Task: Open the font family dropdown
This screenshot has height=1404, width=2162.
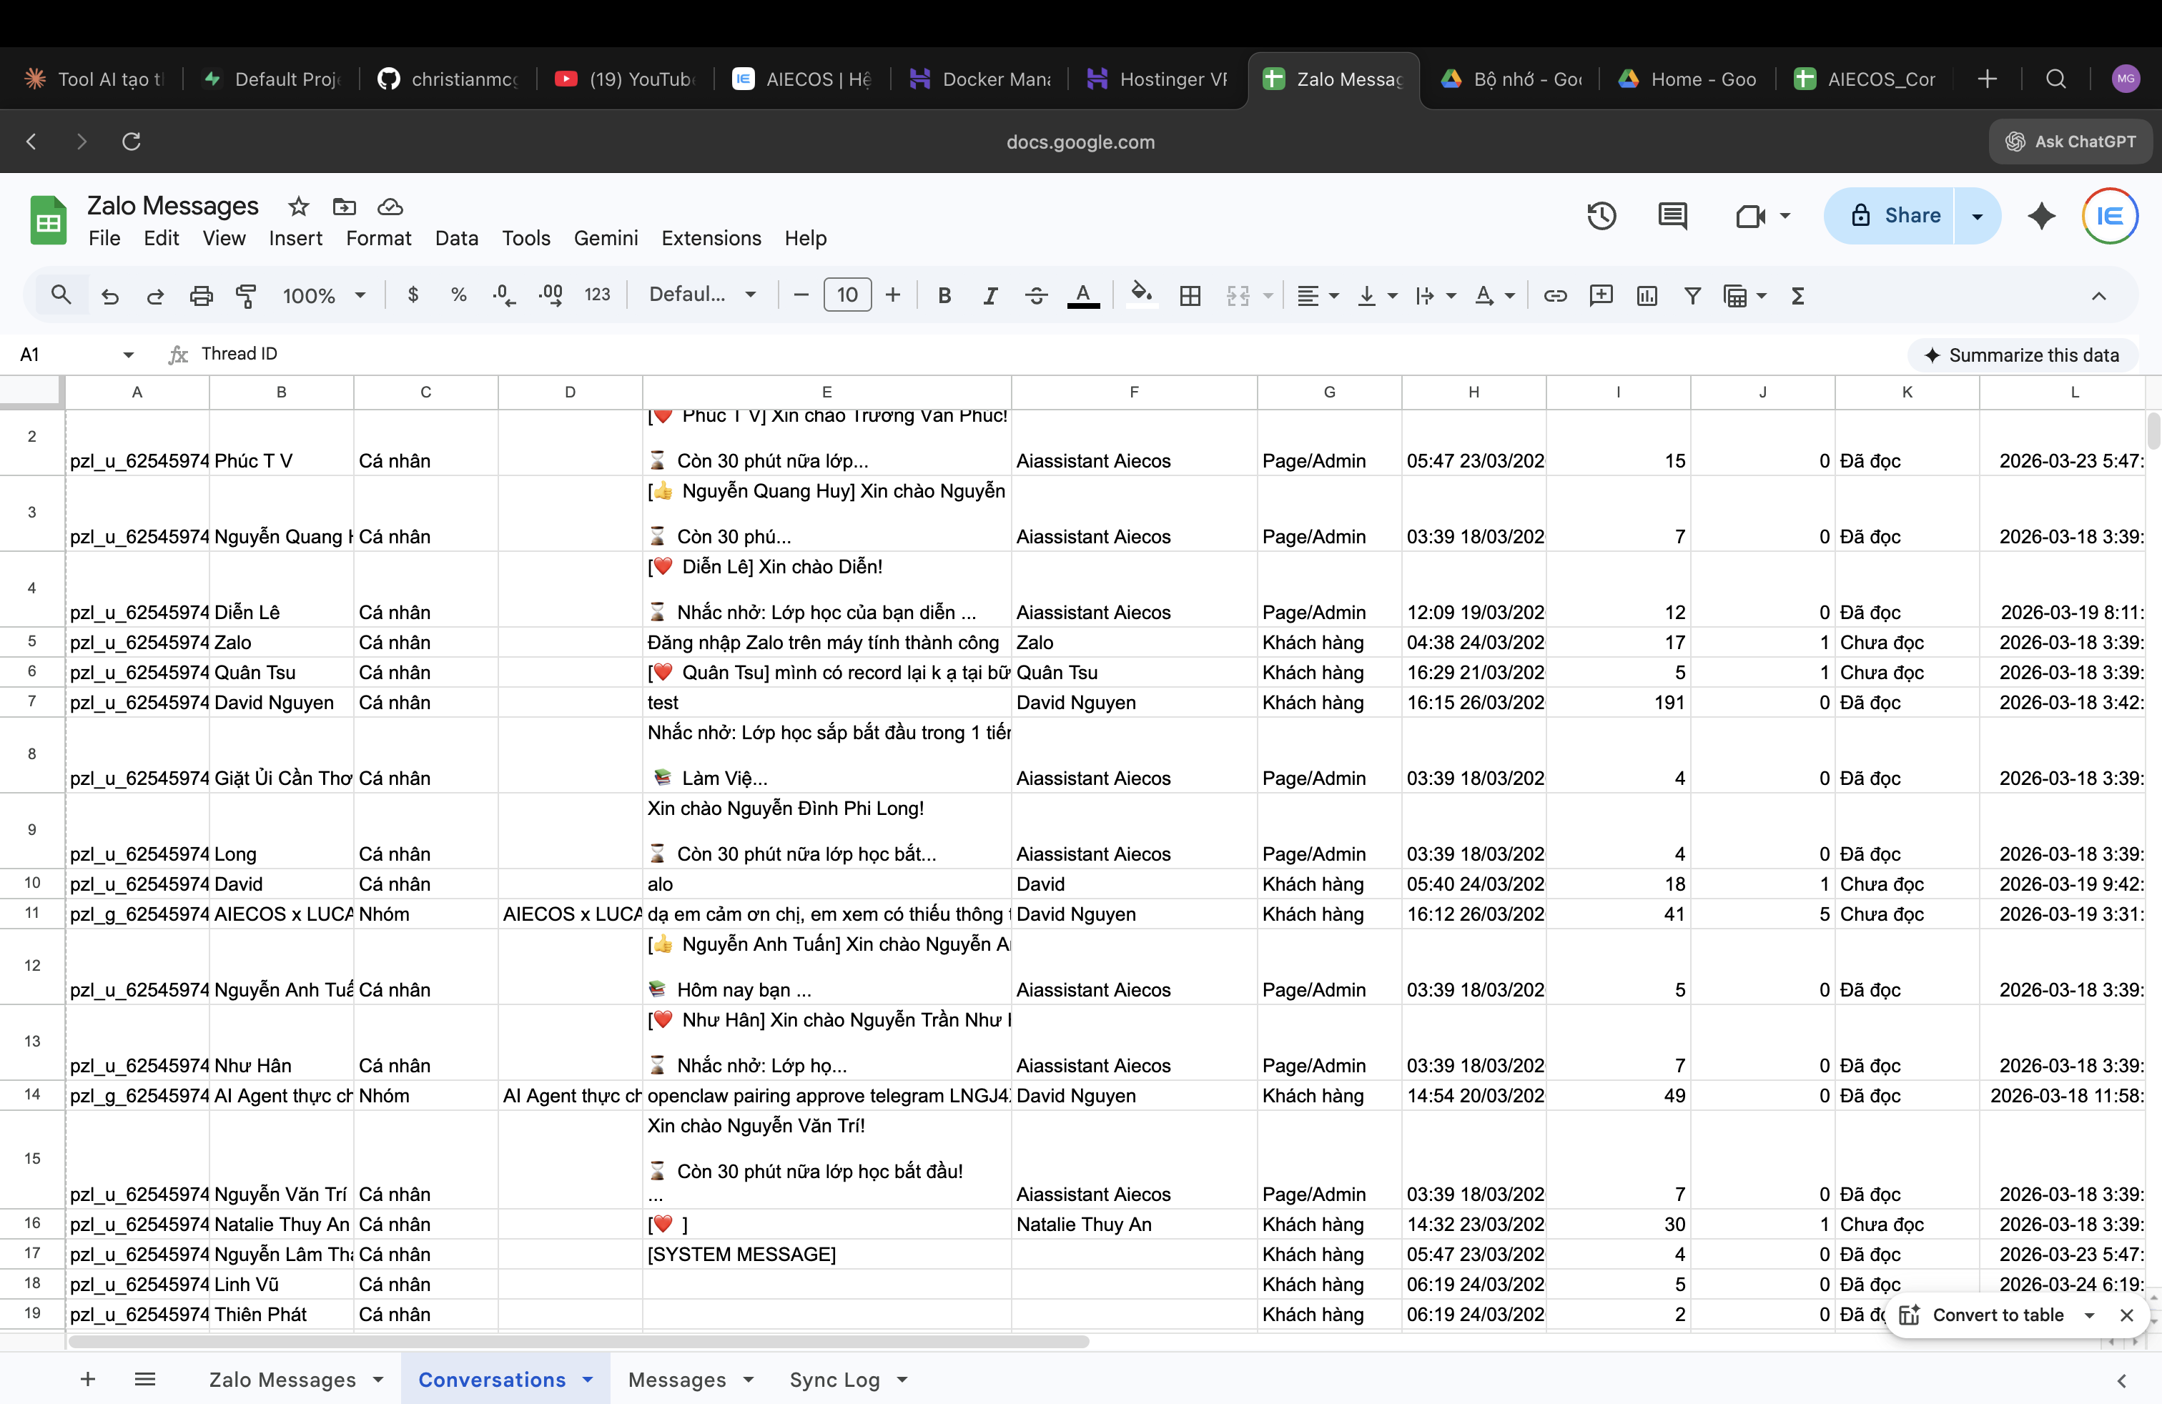Action: (x=702, y=295)
